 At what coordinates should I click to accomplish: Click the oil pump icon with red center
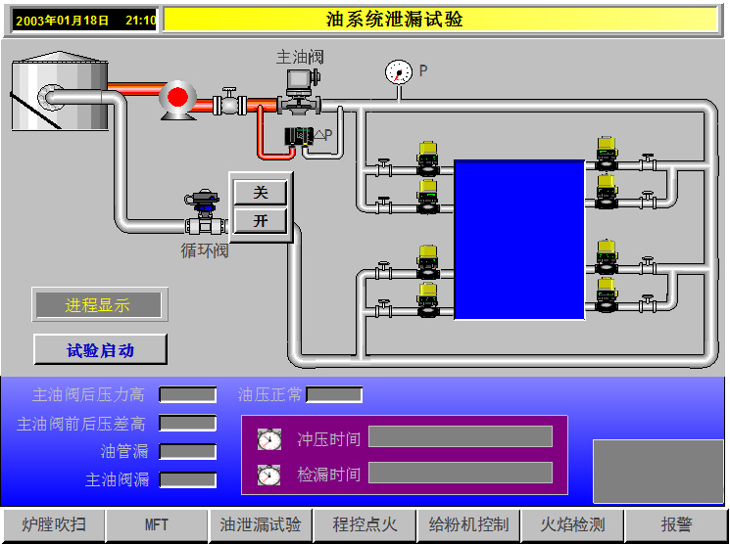click(177, 100)
